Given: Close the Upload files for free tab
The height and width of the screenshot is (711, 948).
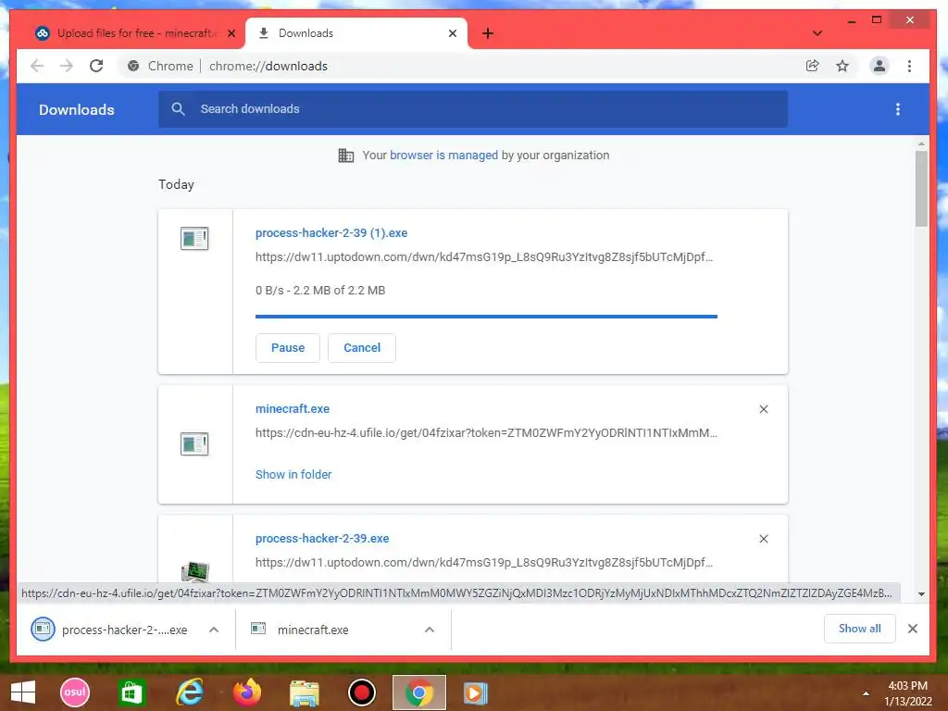Looking at the screenshot, I should pos(231,33).
